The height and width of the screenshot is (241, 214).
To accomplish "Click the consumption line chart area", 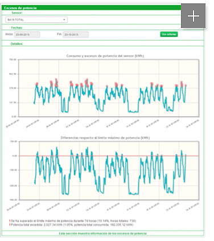I will [x=109, y=88].
